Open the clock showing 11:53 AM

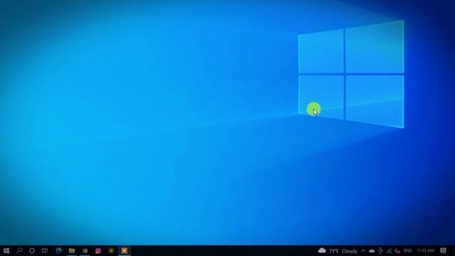[425, 251]
